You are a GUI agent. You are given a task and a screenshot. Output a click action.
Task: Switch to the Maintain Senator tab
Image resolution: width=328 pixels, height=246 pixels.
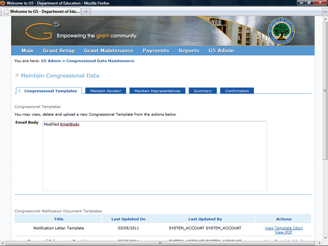(x=106, y=91)
